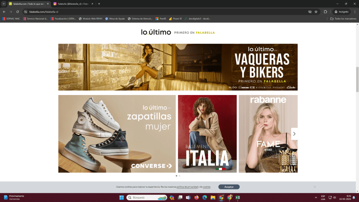Open the Power BI bookmark
Viewport: 359px width, 202px height.
[x=175, y=19]
